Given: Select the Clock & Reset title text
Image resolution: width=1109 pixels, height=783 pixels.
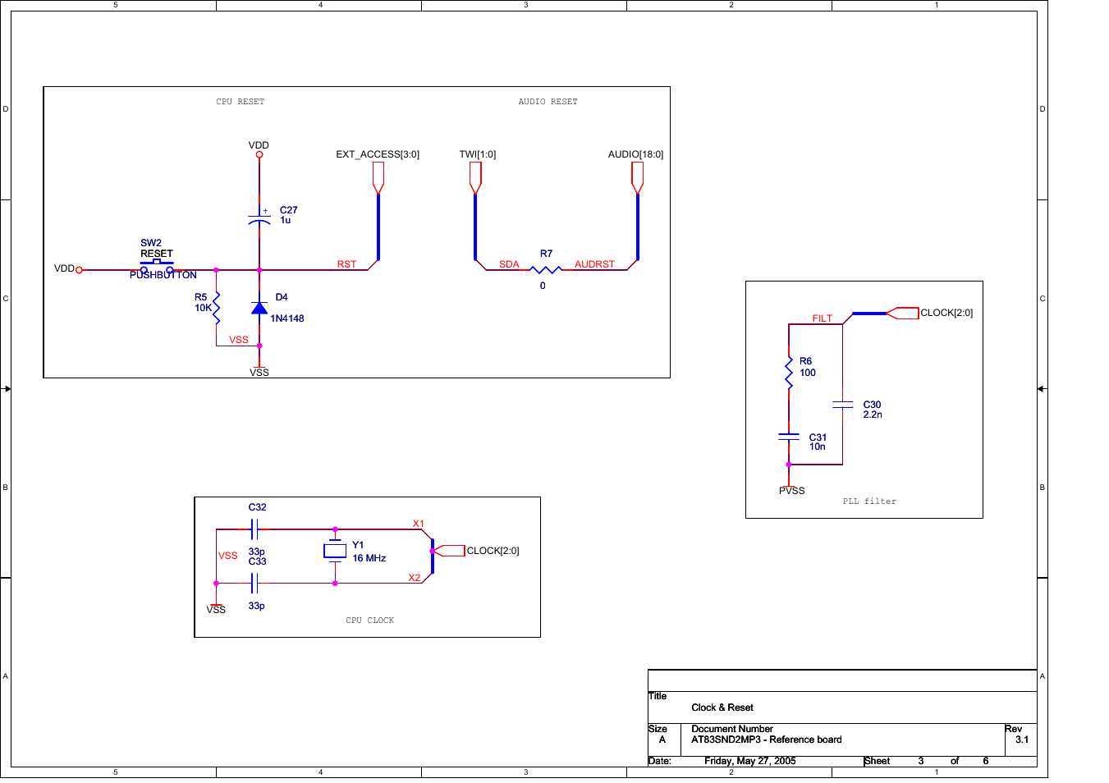Looking at the screenshot, I should pyautogui.click(x=722, y=707).
